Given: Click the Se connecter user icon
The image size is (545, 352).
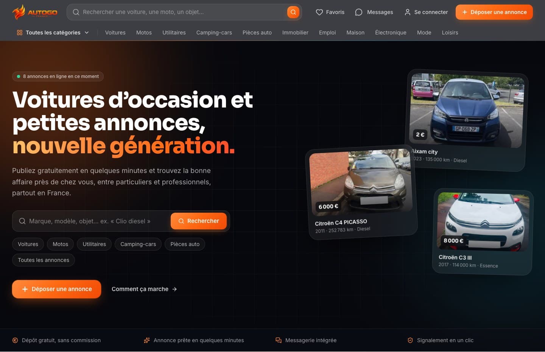Looking at the screenshot, I should 407,12.
